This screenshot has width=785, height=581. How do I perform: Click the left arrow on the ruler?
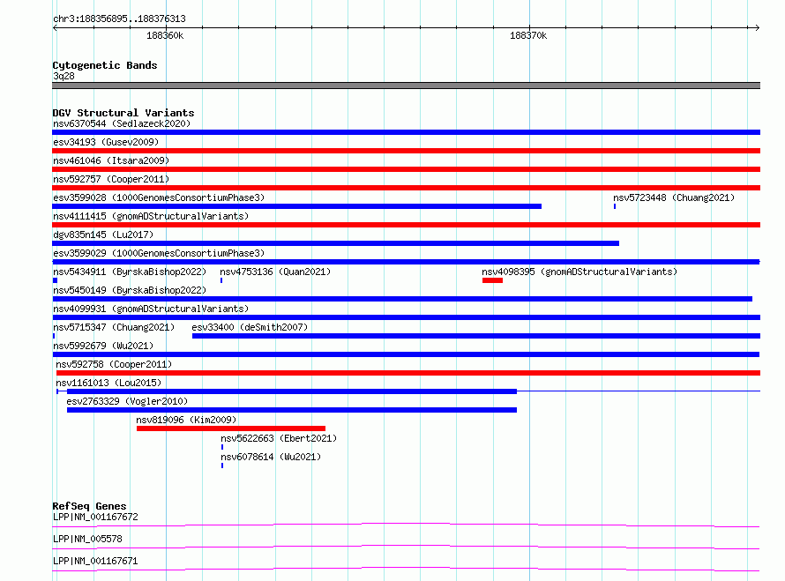[x=55, y=27]
